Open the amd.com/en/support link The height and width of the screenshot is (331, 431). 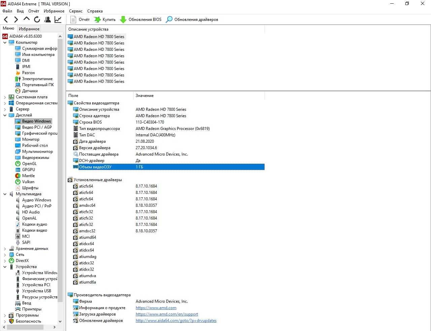(167, 314)
